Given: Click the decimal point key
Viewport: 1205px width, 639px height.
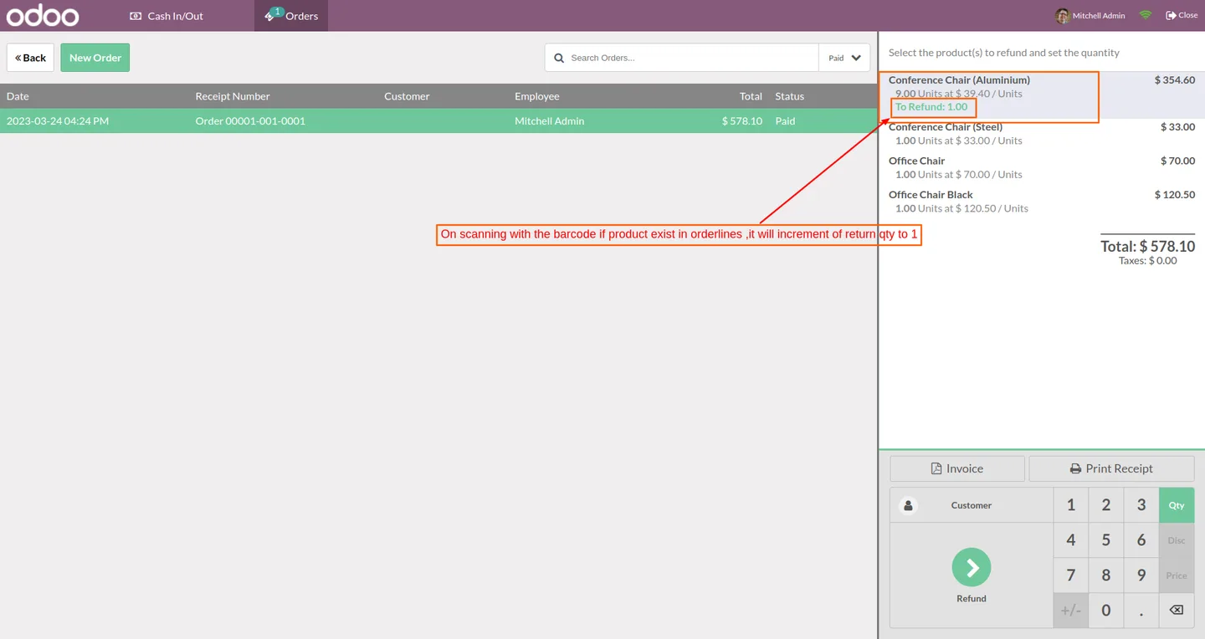Looking at the screenshot, I should coord(1141,611).
